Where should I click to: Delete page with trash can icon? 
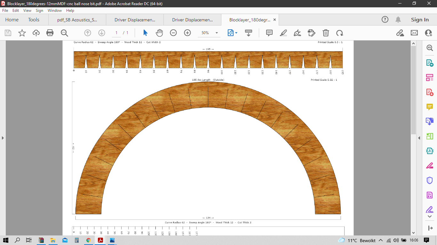pos(326,33)
